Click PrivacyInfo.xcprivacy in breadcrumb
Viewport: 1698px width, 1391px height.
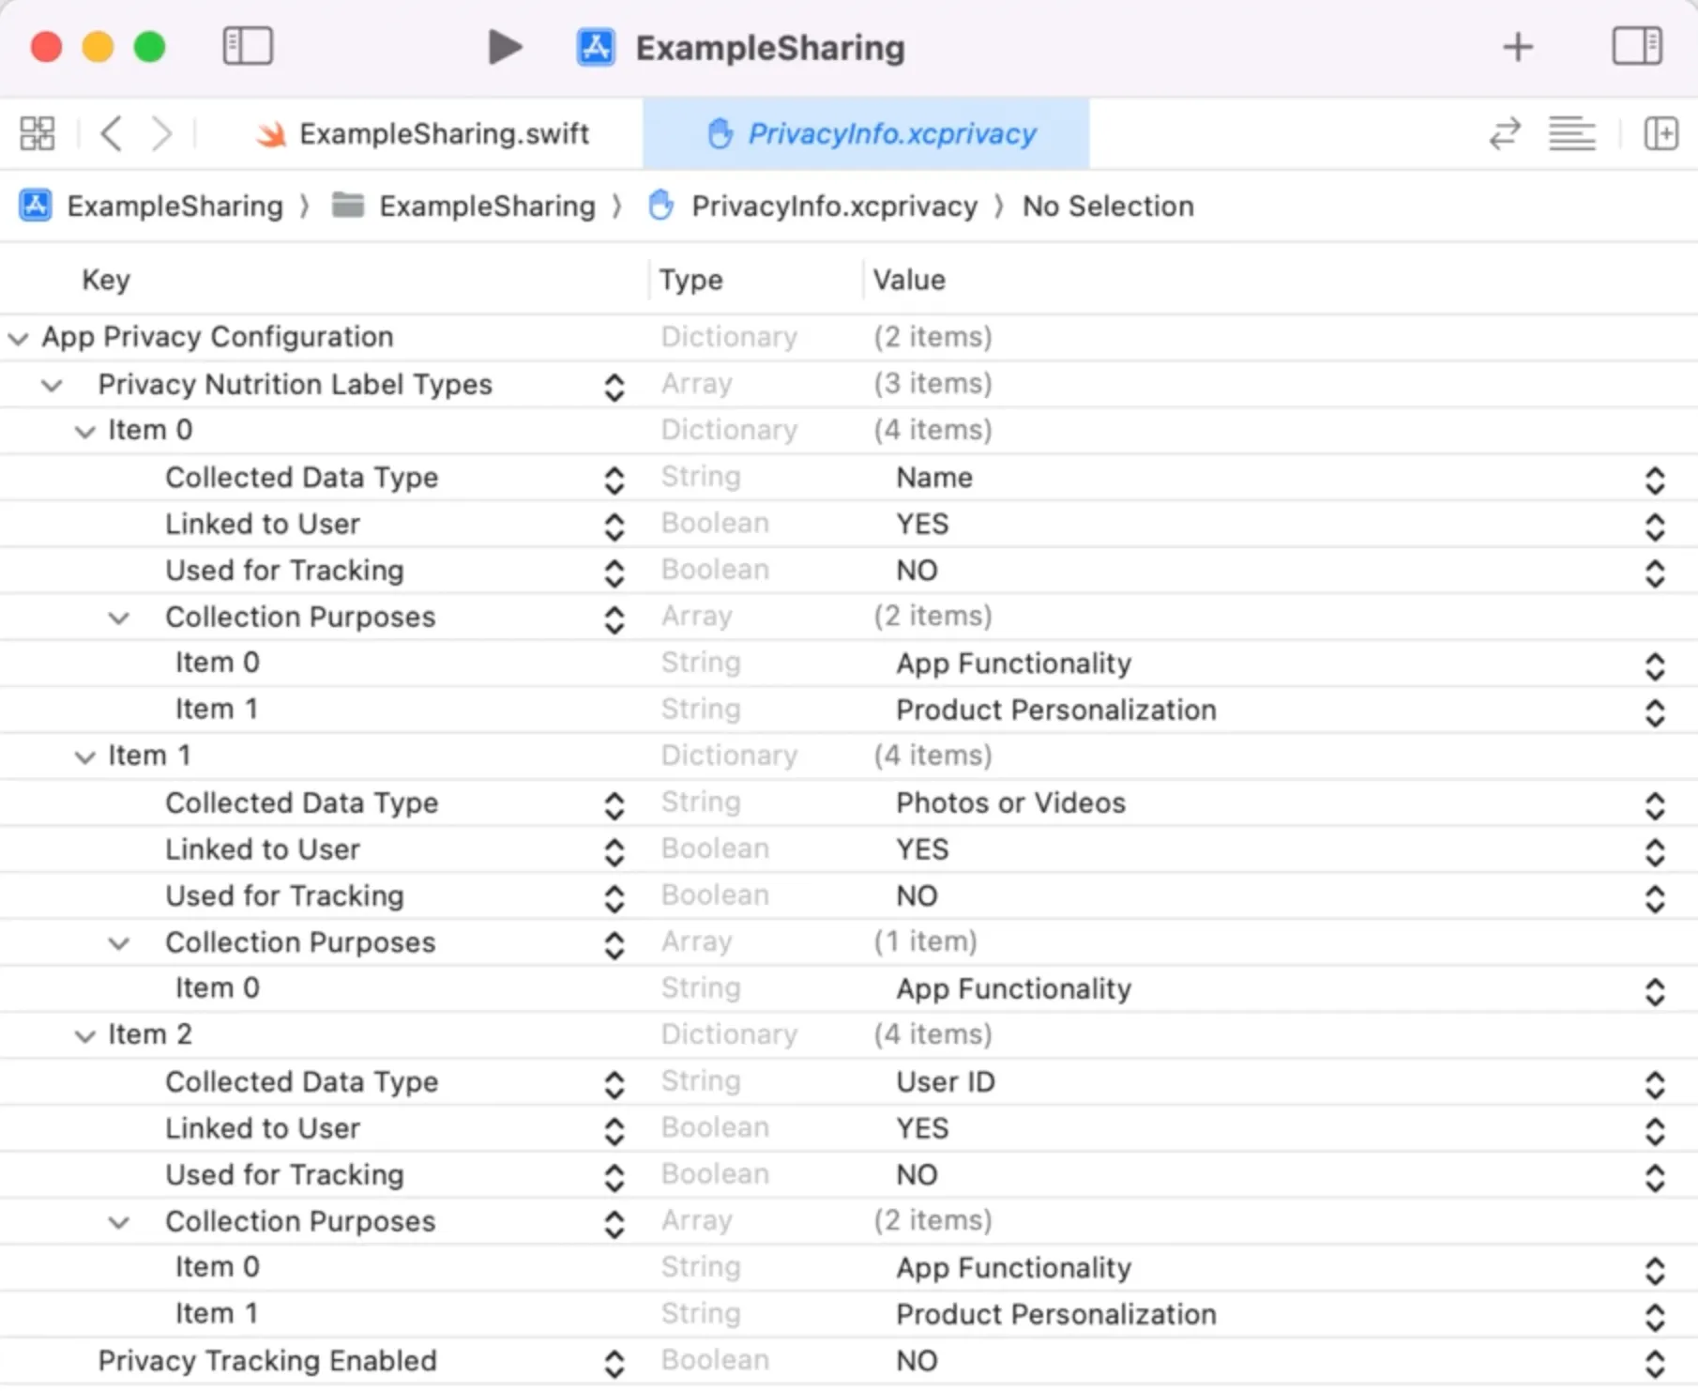pyautogui.click(x=834, y=206)
